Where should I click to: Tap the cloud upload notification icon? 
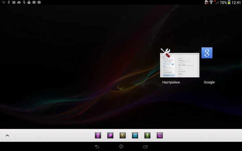click(19, 2)
